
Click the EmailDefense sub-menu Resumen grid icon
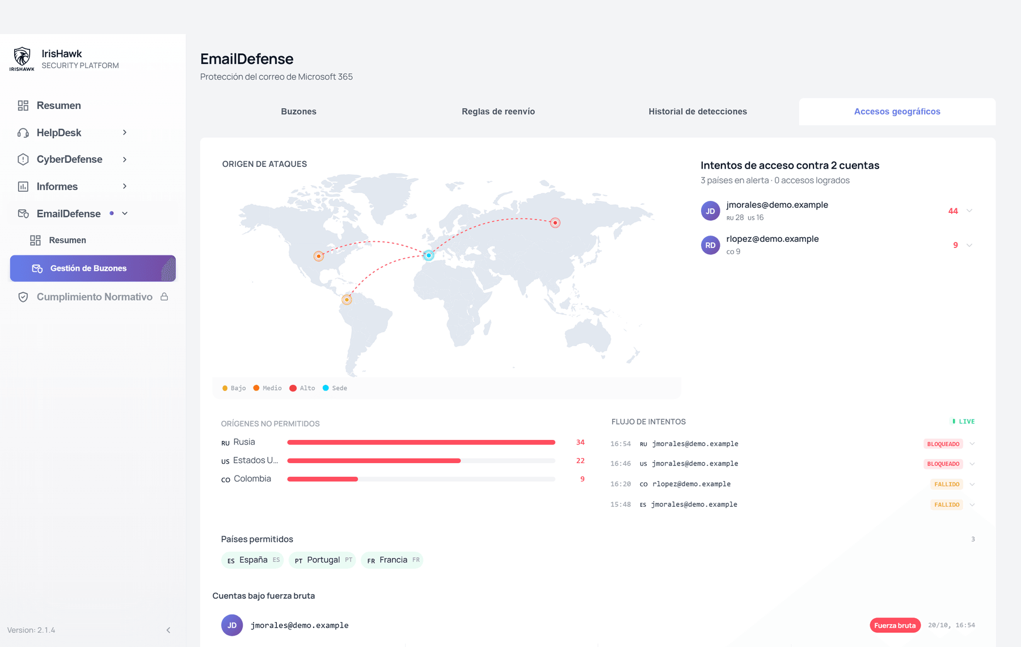(x=35, y=241)
